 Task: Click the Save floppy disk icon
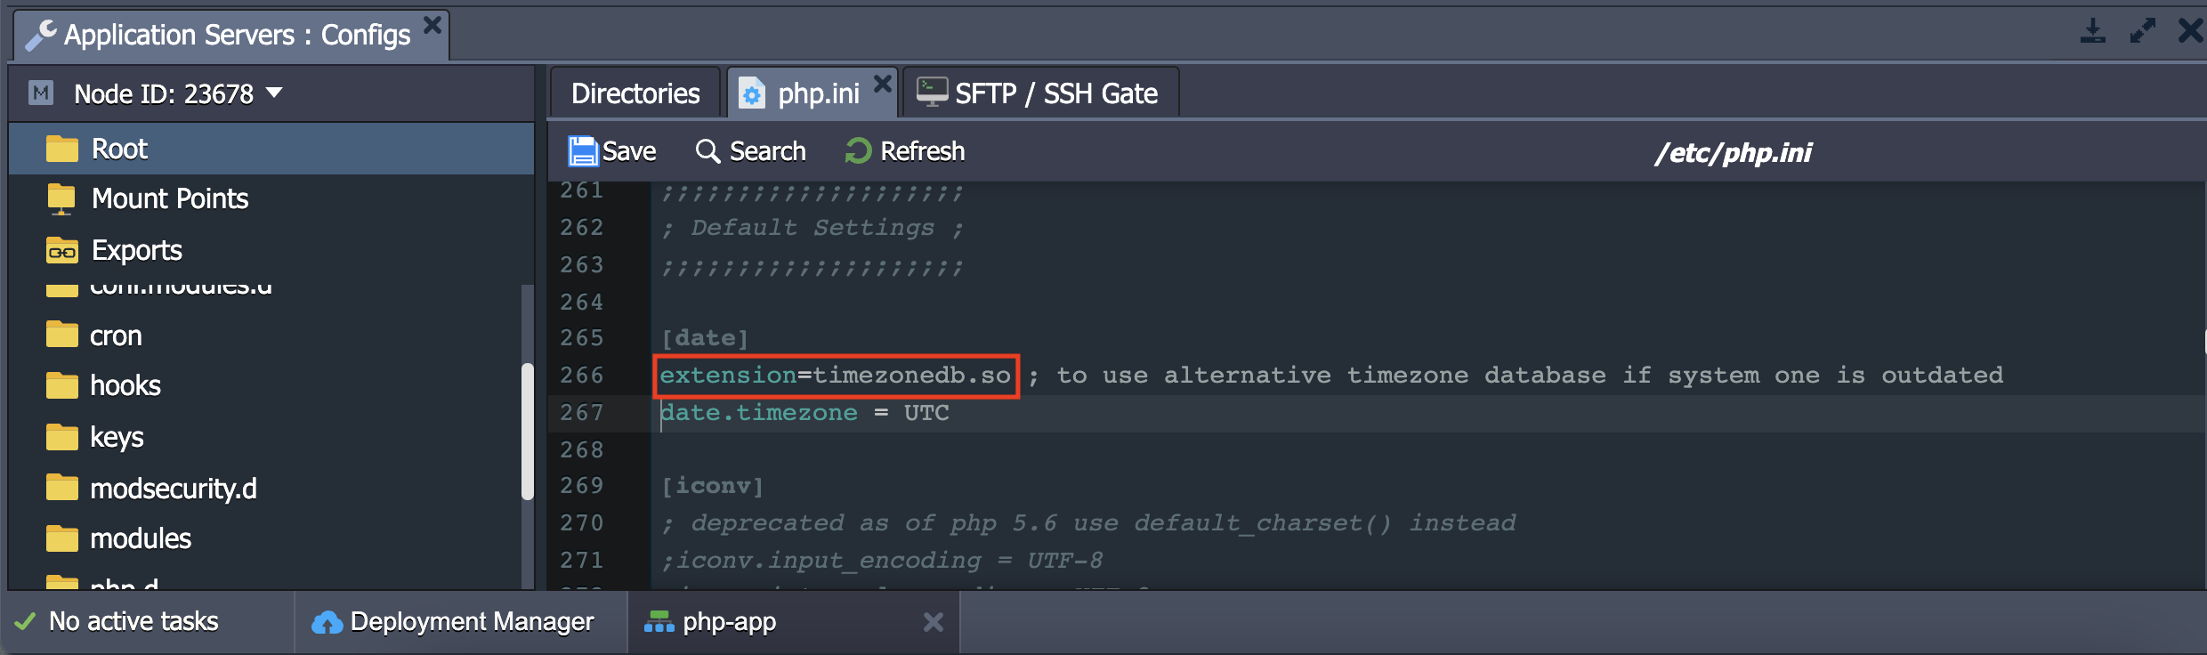click(583, 151)
